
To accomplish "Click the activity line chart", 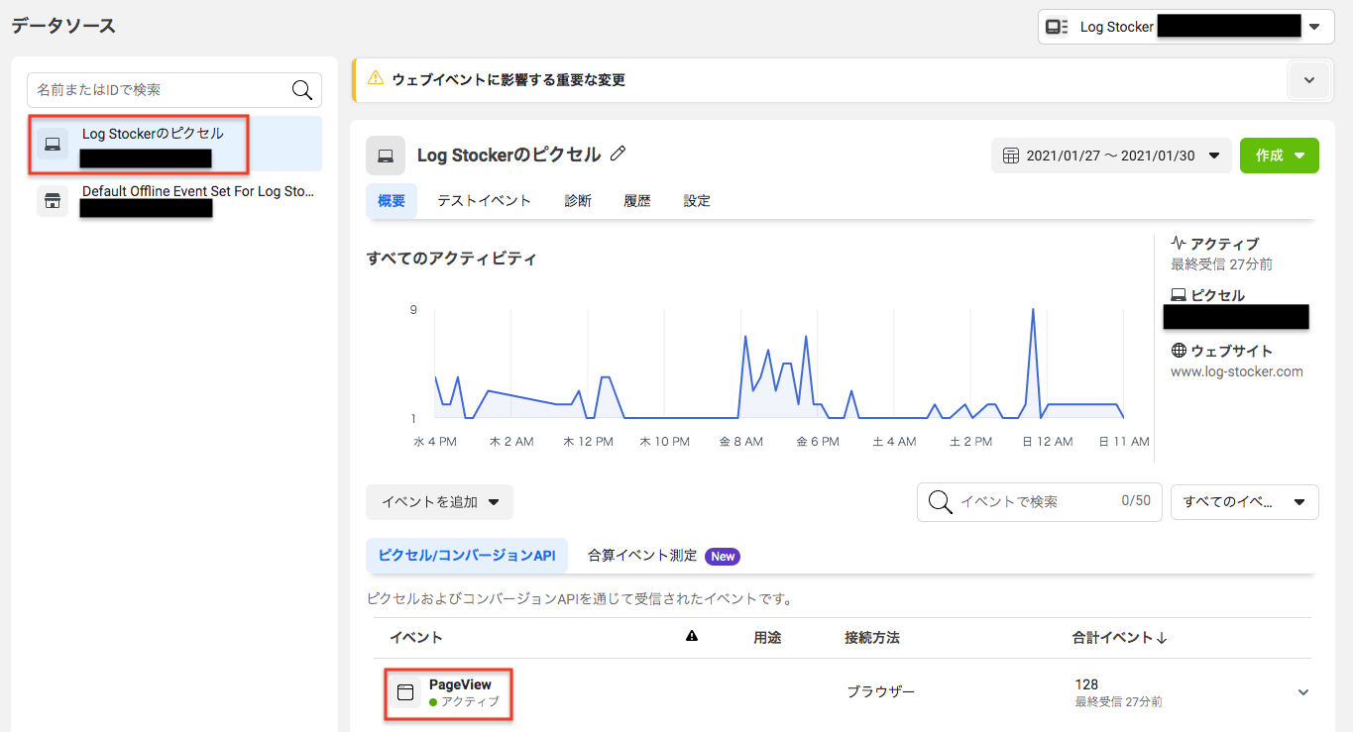I will (x=779, y=364).
